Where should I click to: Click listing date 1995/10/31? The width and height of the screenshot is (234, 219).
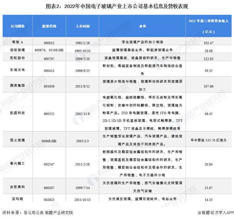pyautogui.click(x=83, y=51)
